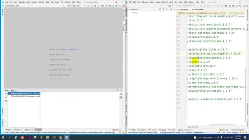Click Sync Project with Gradle icon in left toolbar
The image size is (249, 140).
pyautogui.click(x=110, y=6)
